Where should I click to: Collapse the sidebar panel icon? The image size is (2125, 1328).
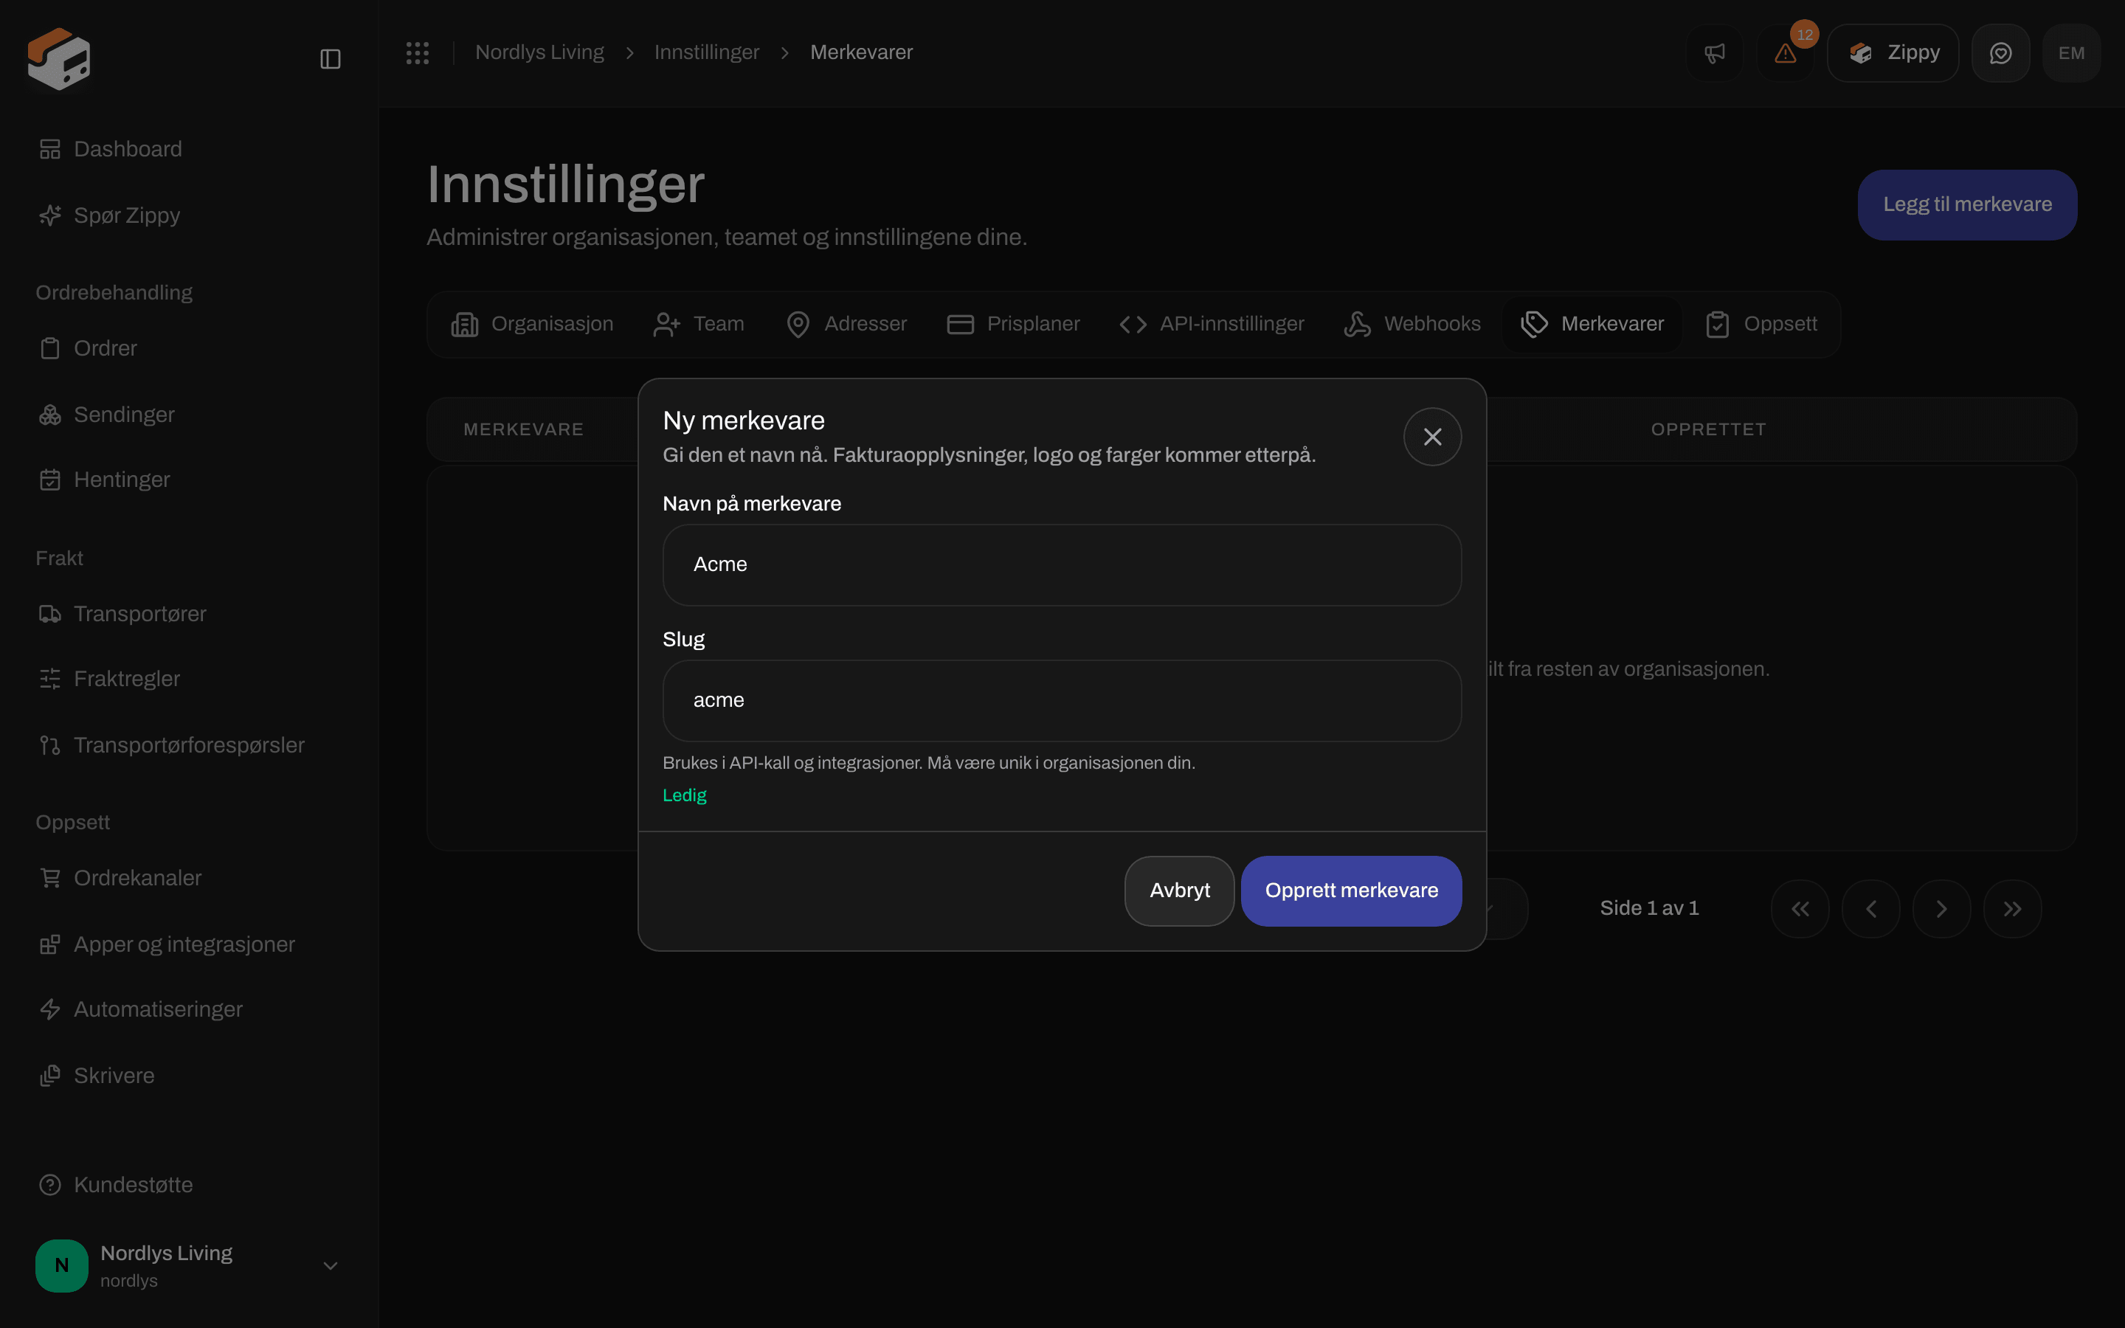tap(330, 59)
